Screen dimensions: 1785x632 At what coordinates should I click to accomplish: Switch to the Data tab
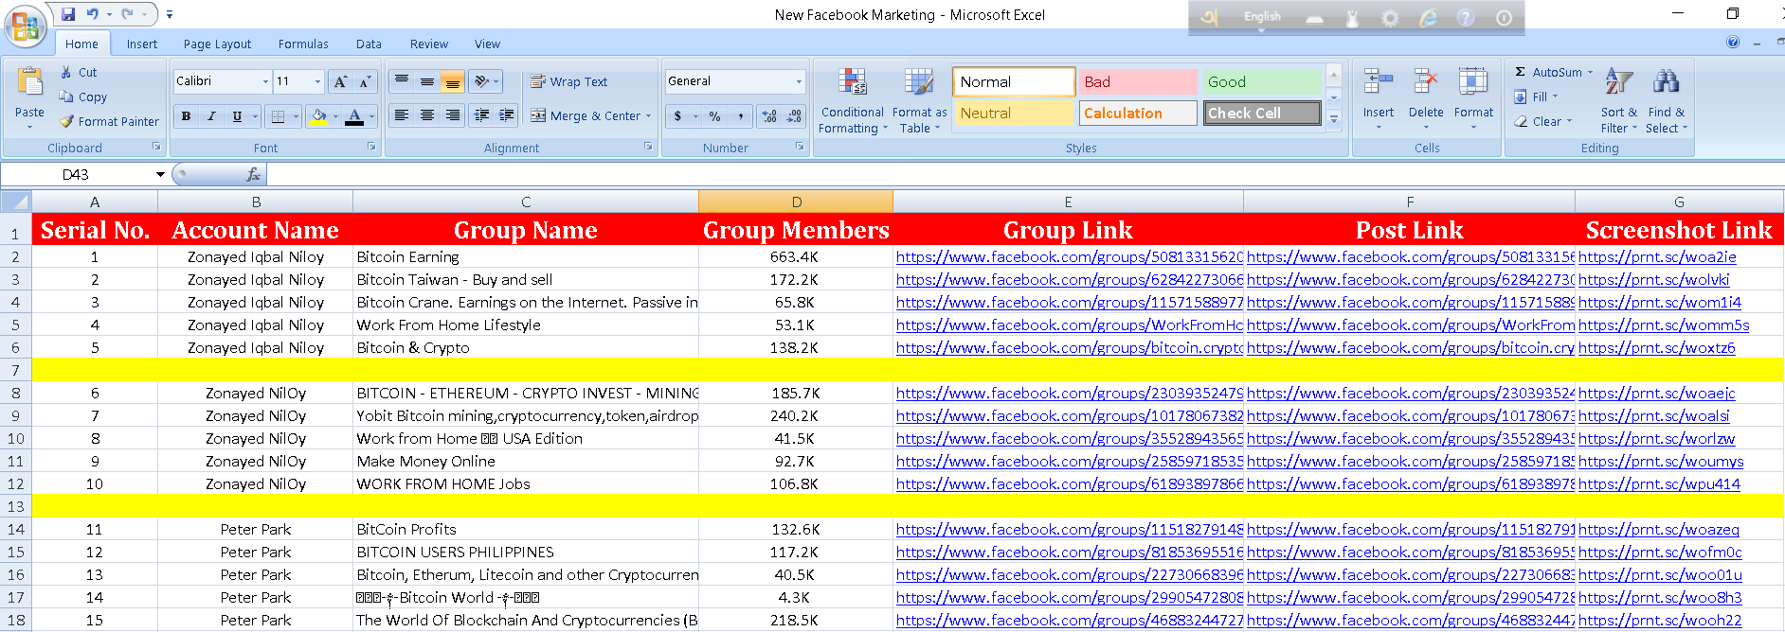coord(369,44)
